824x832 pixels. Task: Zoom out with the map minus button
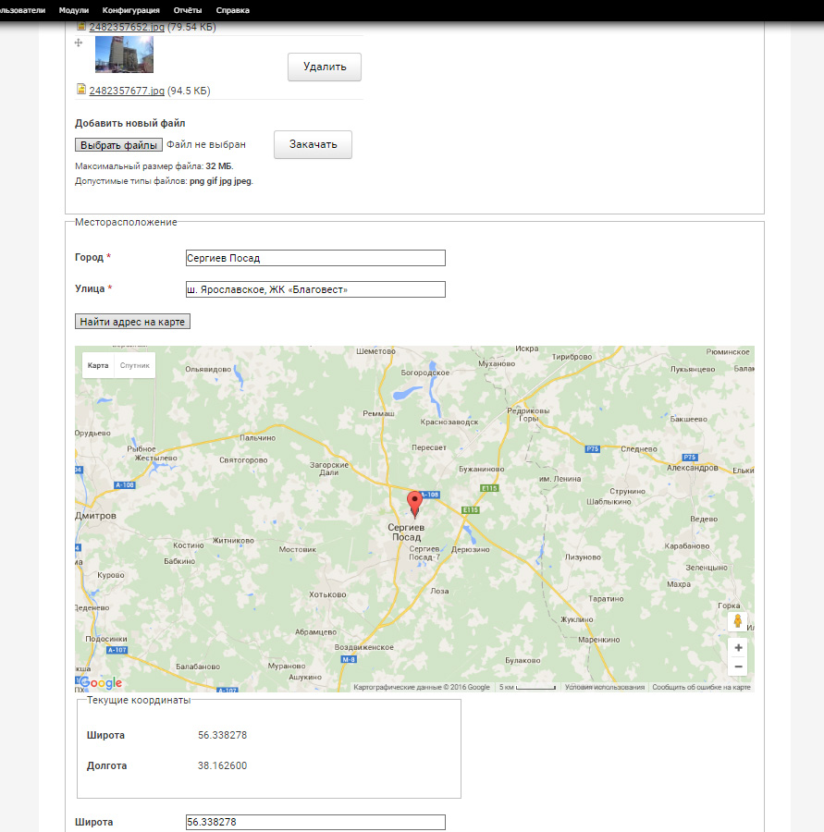point(738,667)
